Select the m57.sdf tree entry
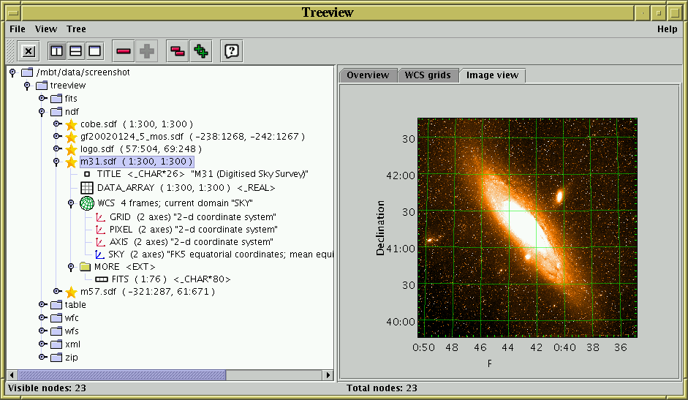 [98, 292]
